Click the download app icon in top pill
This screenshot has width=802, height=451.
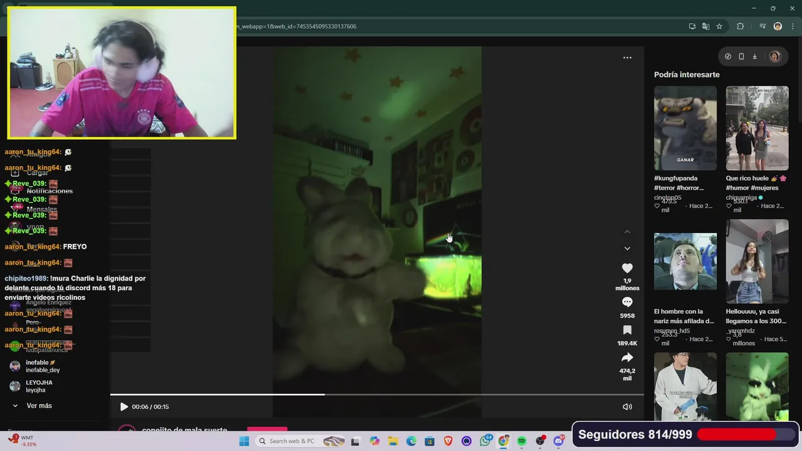click(x=754, y=56)
